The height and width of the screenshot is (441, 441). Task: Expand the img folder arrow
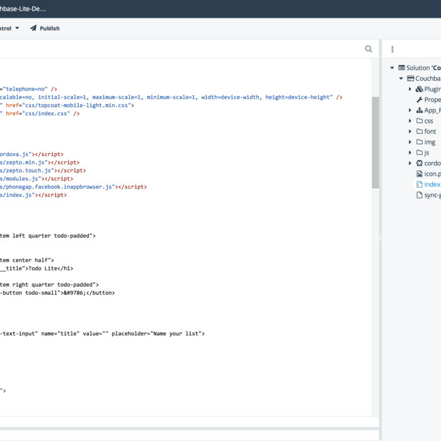(x=410, y=142)
